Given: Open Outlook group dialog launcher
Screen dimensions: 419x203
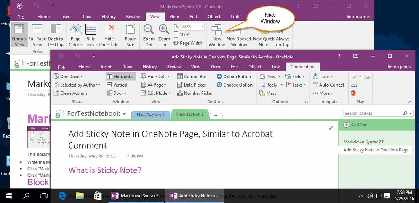Looking at the screenshot, I should (307, 102).
